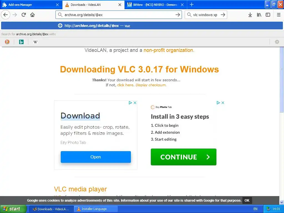Click the search bar go arrow
The height and width of the screenshot is (213, 284).
click(223, 15)
